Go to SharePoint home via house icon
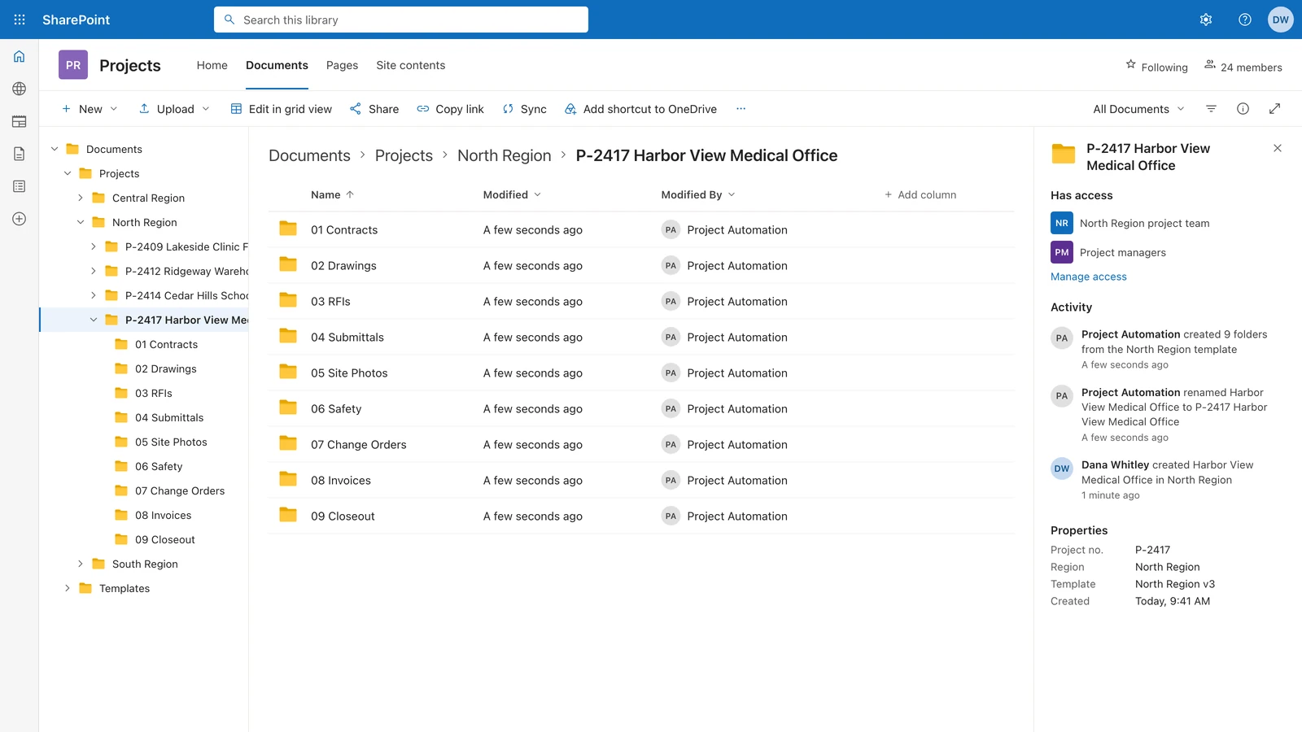Image resolution: width=1302 pixels, height=732 pixels. pyautogui.click(x=20, y=56)
